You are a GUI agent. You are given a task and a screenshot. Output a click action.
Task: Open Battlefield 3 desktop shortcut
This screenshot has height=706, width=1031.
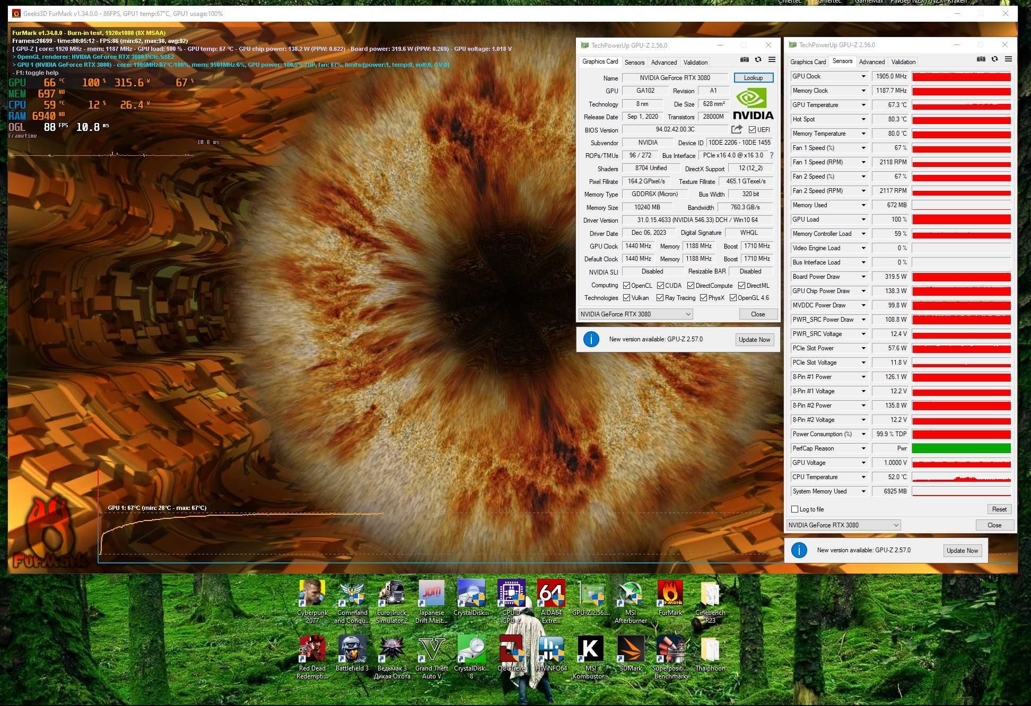[x=352, y=654]
